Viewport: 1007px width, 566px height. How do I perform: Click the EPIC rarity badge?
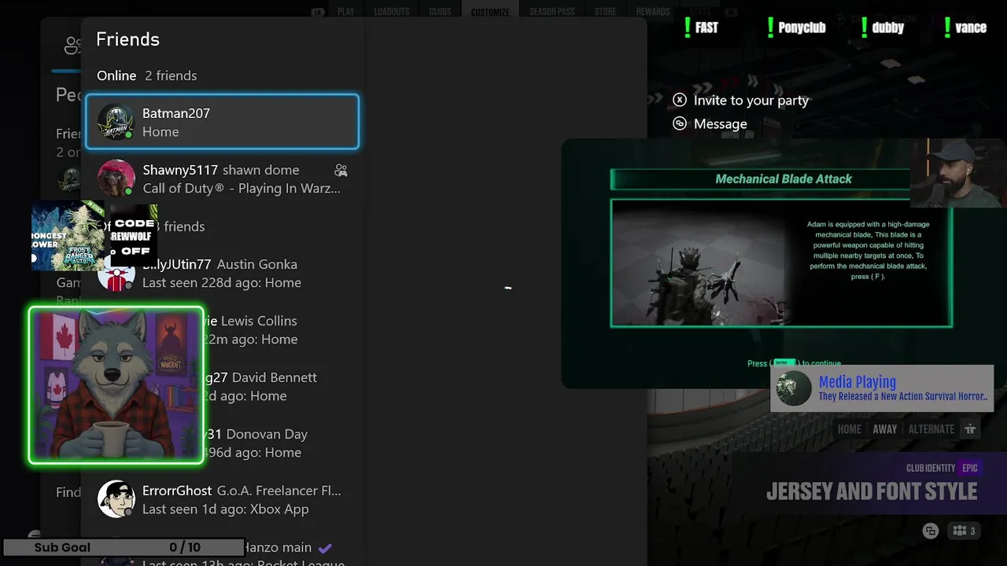click(x=970, y=468)
